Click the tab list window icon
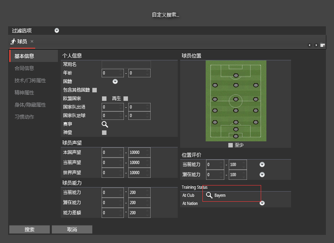 coord(322,45)
